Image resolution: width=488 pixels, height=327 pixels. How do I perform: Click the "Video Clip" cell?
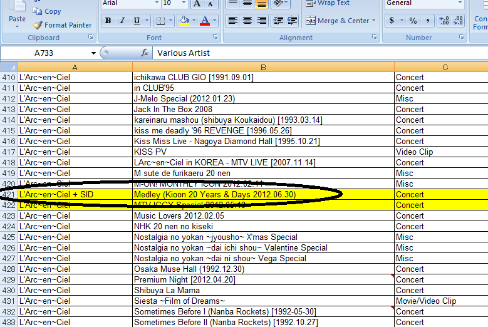pos(441,152)
